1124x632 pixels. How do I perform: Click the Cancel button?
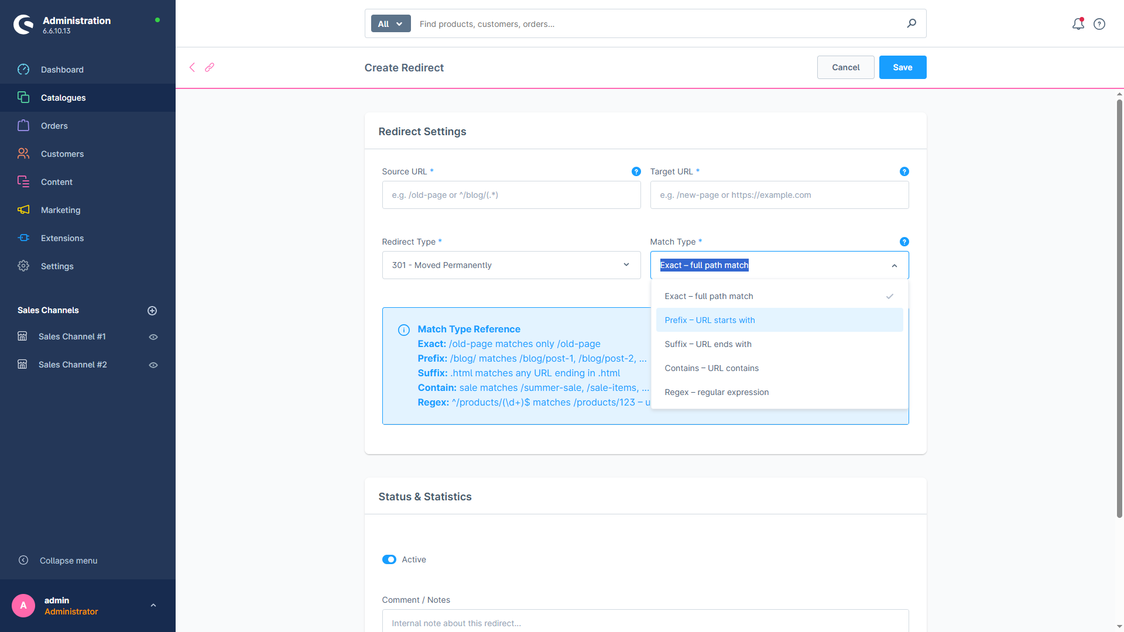[845, 67]
